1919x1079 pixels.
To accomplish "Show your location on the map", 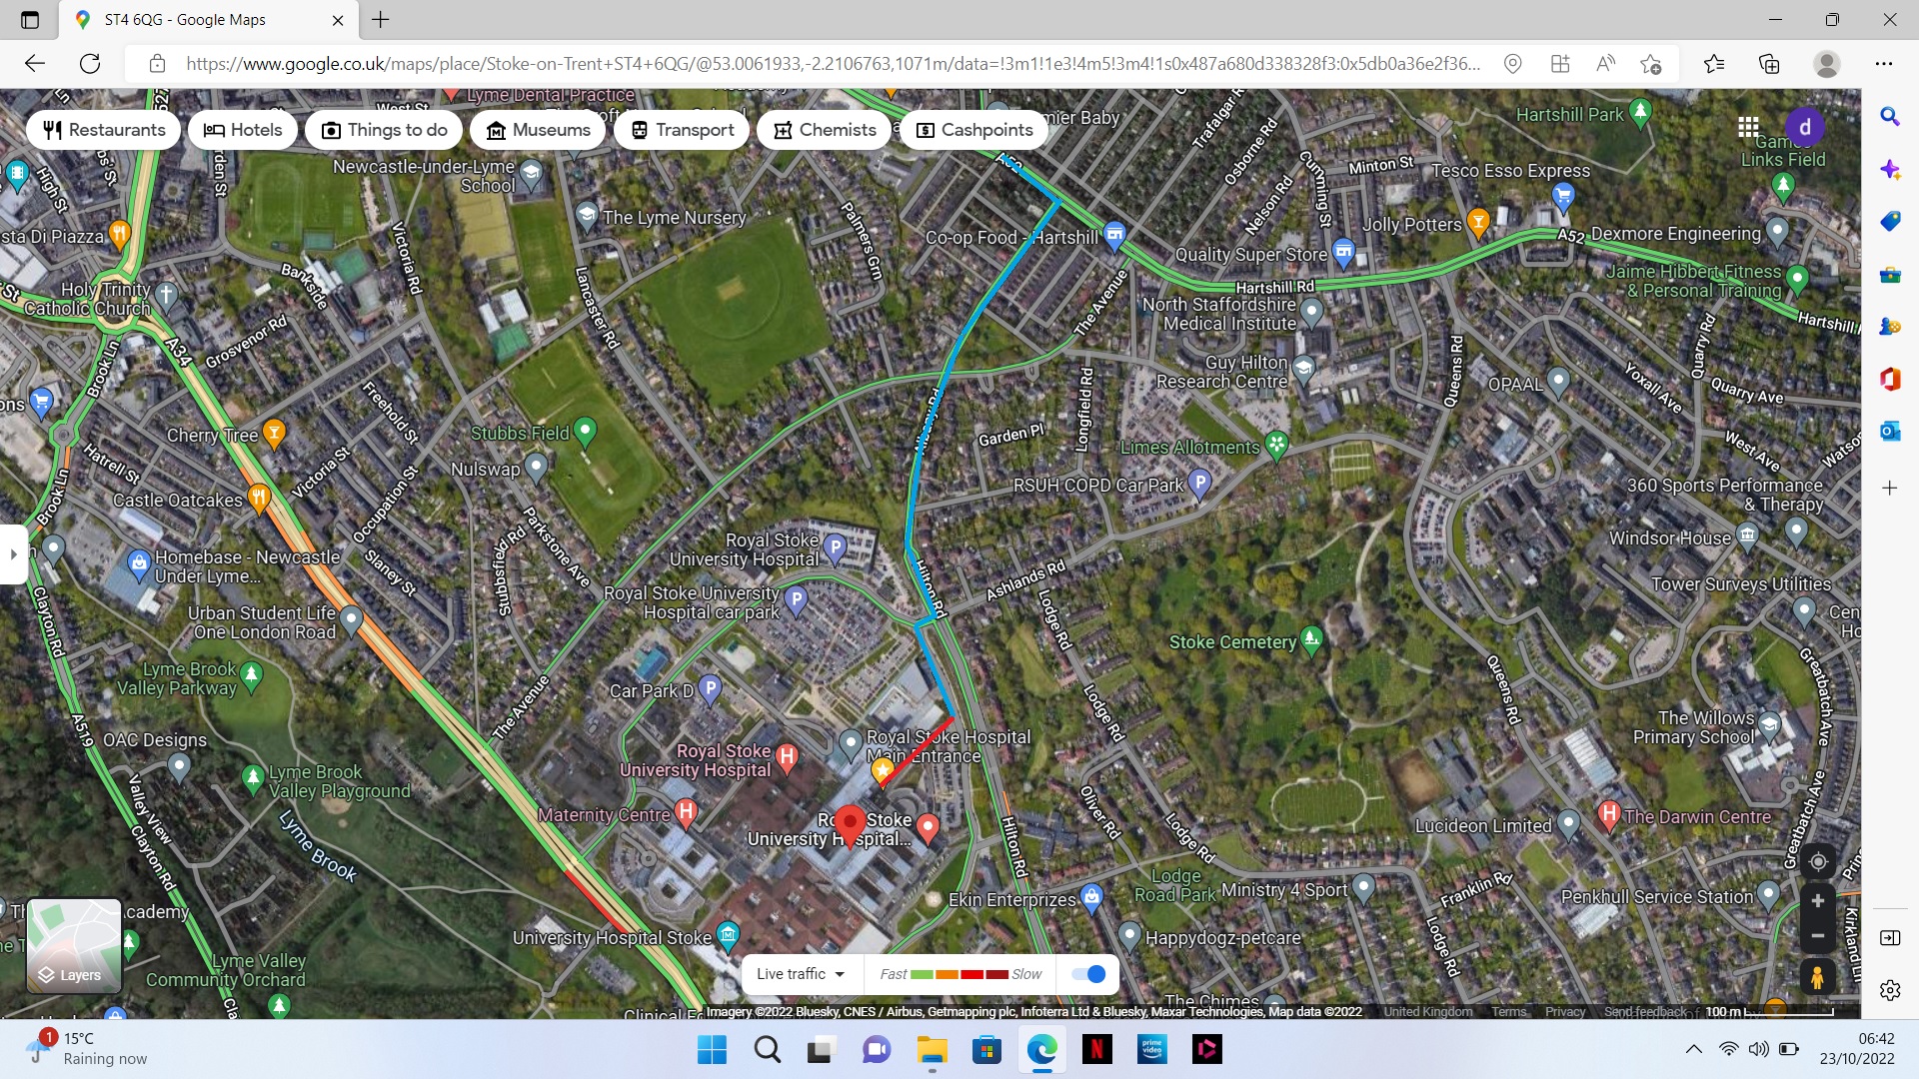I will [x=1817, y=861].
